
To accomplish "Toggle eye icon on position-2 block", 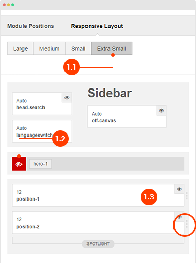I will 179,217.
